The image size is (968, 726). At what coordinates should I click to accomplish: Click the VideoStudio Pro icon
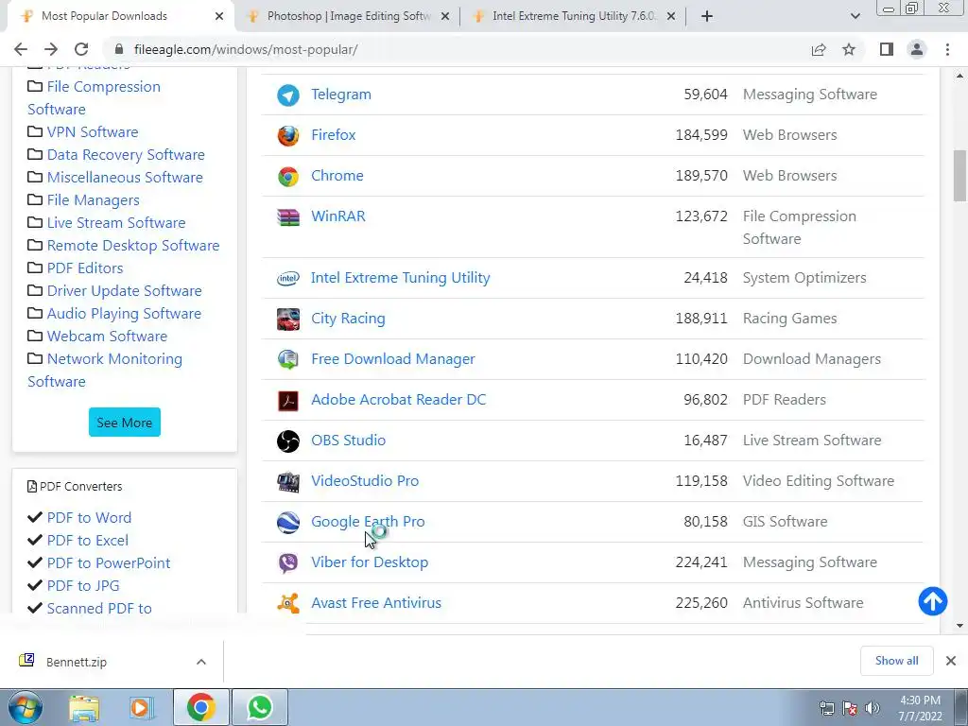click(287, 481)
